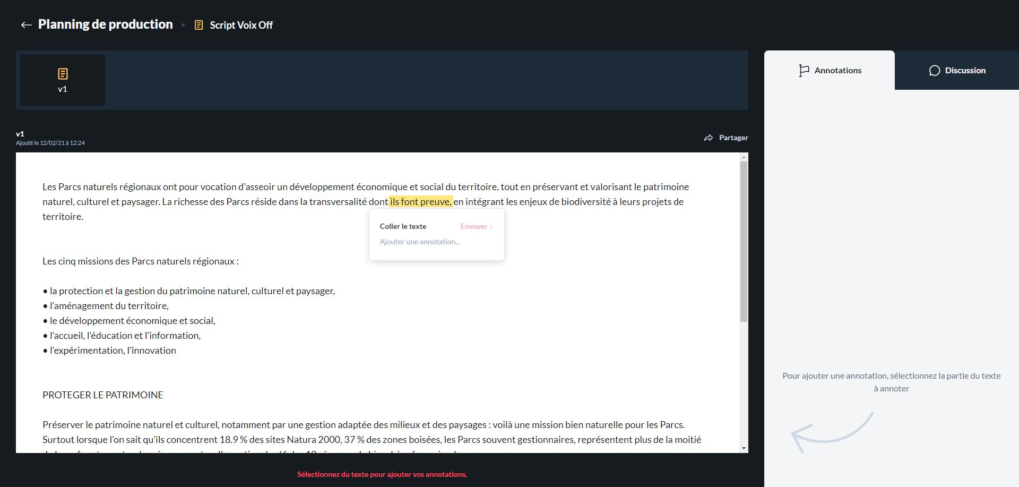Viewport: 1019px width, 487px height.
Task: Click the Discussion speech bubble icon
Action: pyautogui.click(x=935, y=71)
